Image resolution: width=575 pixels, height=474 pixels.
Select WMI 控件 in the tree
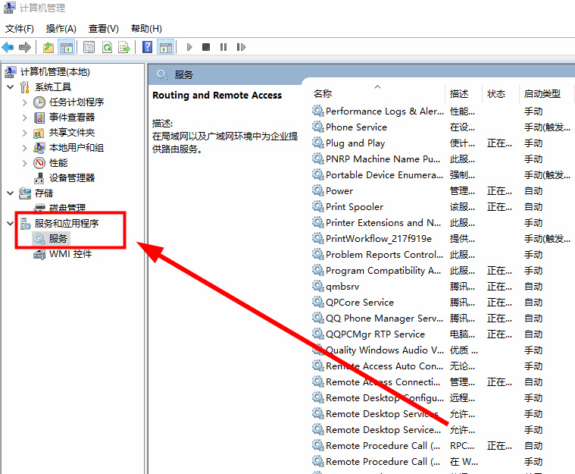70,254
